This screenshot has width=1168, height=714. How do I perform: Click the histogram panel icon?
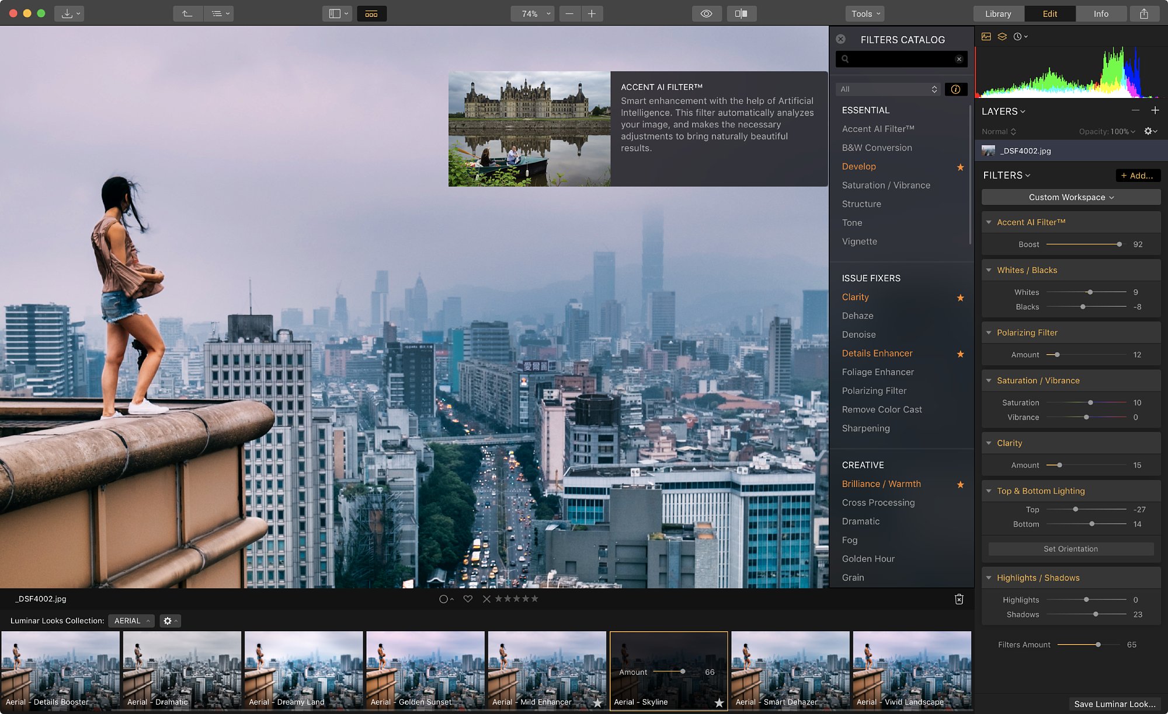tap(986, 36)
